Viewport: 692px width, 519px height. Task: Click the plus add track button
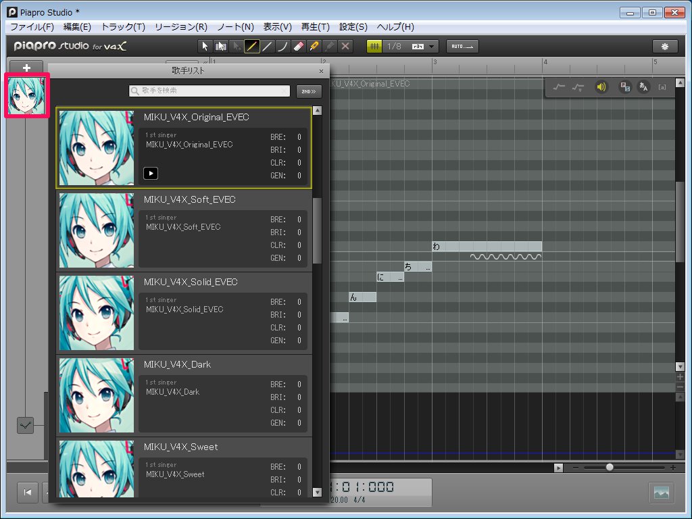point(26,68)
